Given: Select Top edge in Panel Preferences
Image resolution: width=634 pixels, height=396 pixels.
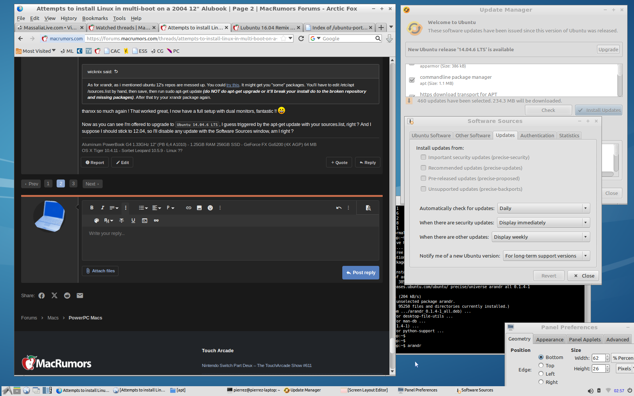Looking at the screenshot, I should [x=541, y=365].
